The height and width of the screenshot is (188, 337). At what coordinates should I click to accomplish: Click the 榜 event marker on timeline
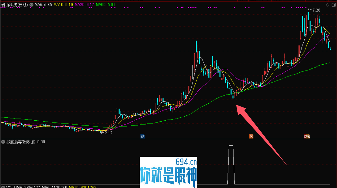pyautogui.click(x=308, y=136)
